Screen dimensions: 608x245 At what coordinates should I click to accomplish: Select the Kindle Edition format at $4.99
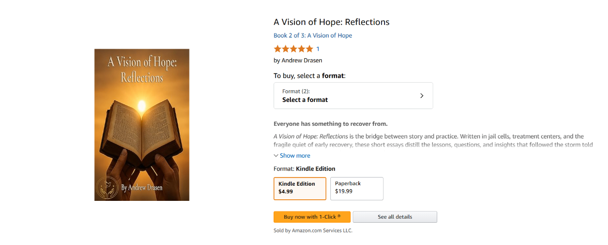tap(299, 188)
